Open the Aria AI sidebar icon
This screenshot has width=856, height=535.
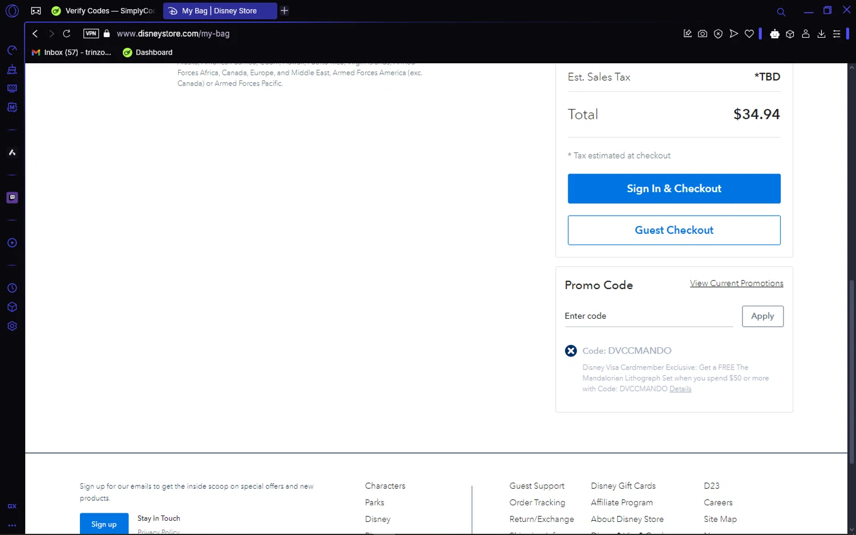pos(12,152)
